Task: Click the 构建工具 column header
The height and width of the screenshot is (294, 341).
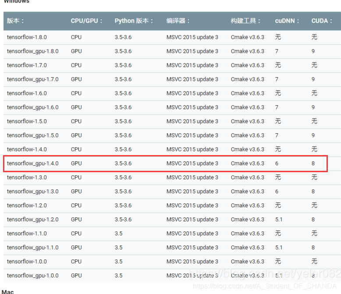Action: coord(245,21)
